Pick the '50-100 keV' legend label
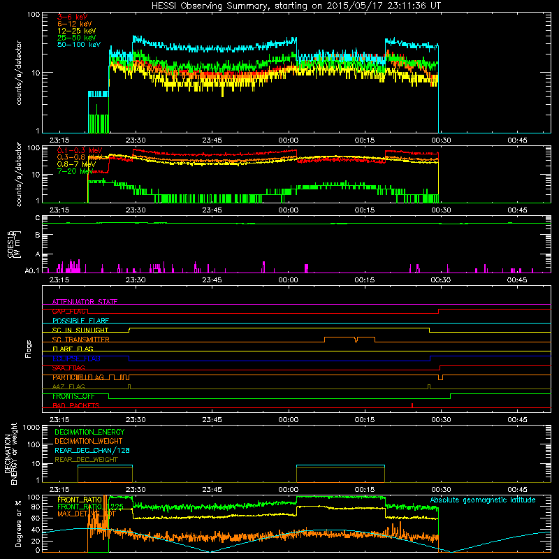 [79, 45]
